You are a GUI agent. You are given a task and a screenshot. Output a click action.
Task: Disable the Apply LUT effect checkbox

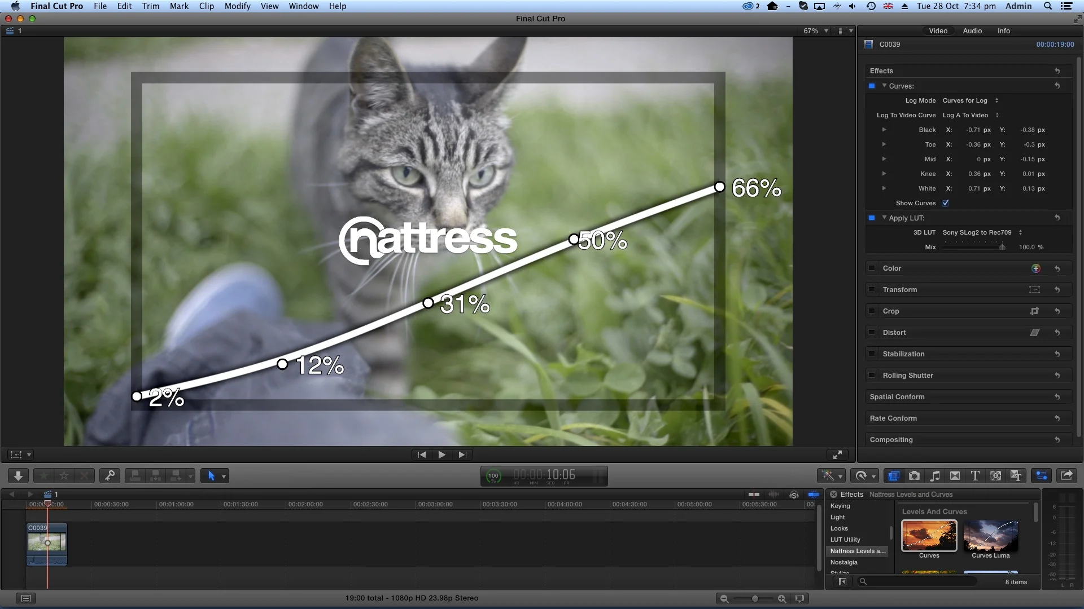coord(872,218)
